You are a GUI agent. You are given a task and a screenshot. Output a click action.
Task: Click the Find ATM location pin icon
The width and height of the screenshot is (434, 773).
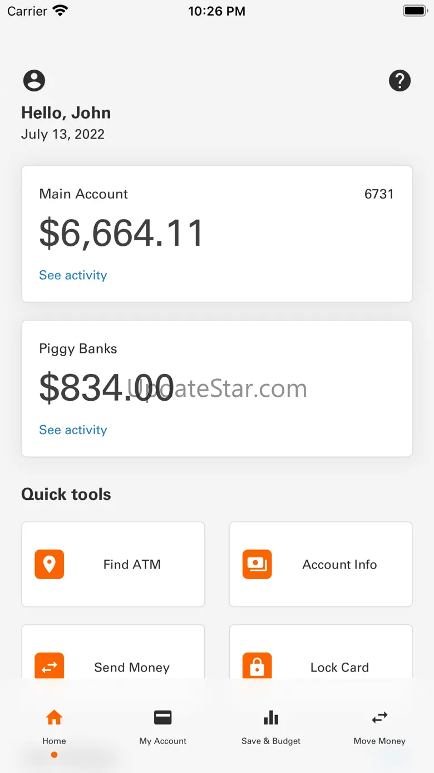tap(50, 564)
